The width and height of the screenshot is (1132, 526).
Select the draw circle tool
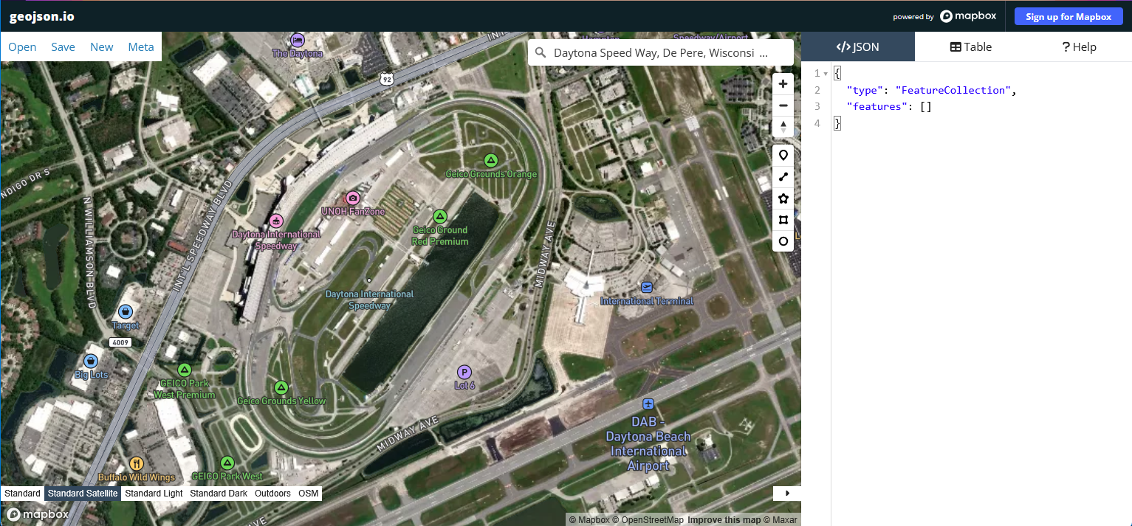(783, 241)
